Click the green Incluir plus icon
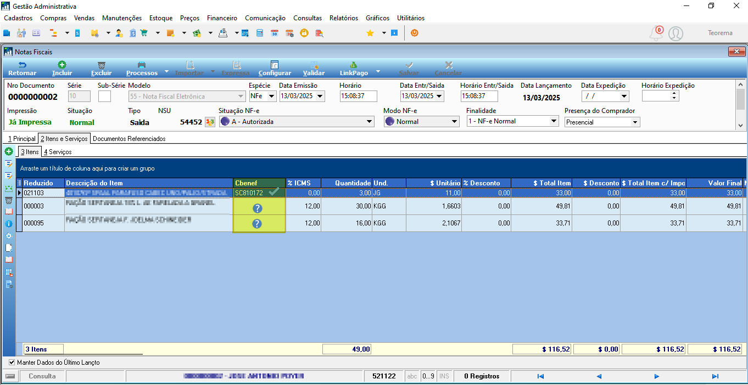Screen dimensions: 748x385 [62, 65]
